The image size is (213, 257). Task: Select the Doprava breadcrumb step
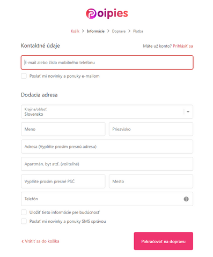pyautogui.click(x=119, y=31)
